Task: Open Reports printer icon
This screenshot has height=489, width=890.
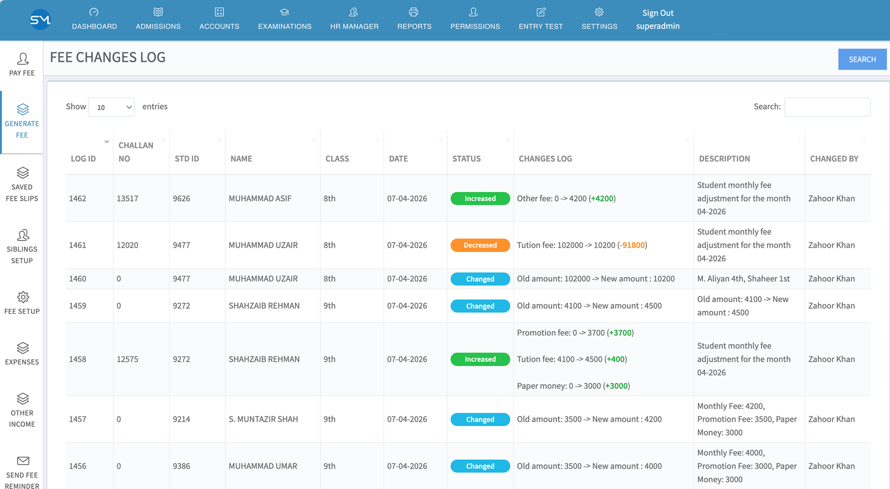Action: point(414,12)
